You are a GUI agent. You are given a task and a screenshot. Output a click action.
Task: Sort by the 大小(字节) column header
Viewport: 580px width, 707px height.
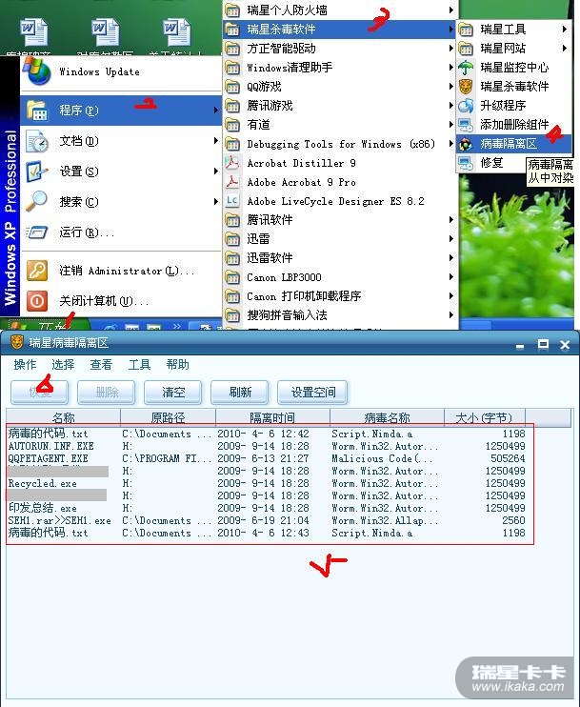485,417
